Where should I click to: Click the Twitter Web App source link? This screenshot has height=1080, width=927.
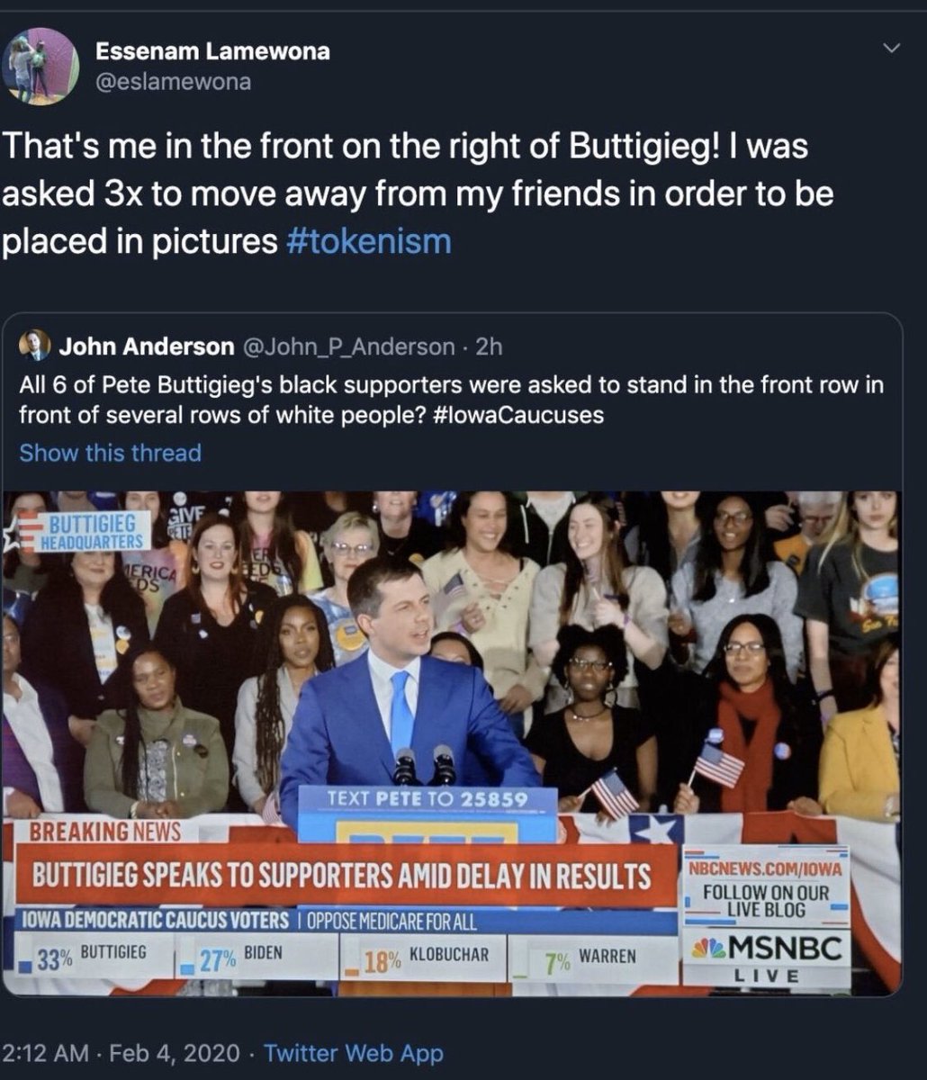point(353,1053)
